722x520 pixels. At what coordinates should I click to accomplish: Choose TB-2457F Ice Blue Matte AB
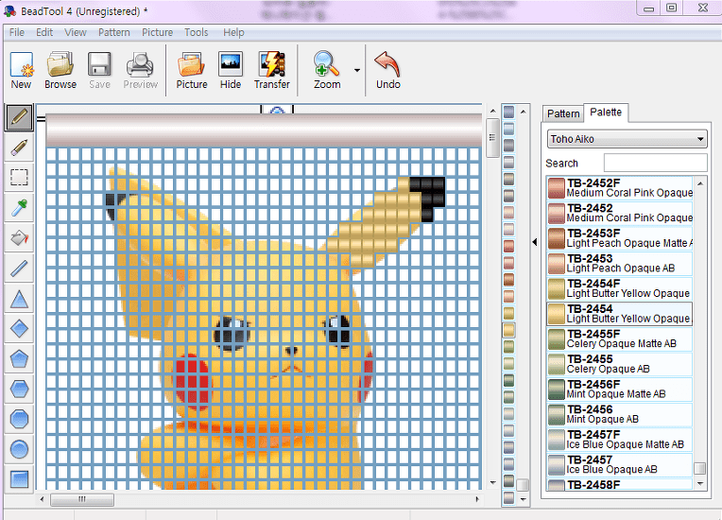pyautogui.click(x=620, y=440)
